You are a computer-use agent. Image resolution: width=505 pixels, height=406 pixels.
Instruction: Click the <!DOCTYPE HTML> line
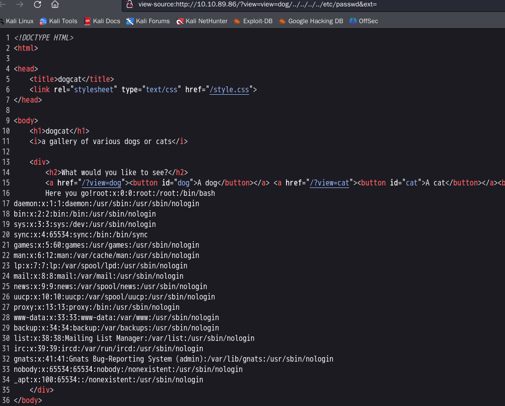43,37
